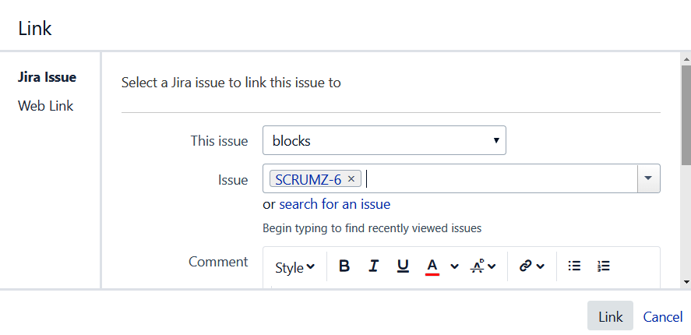Insert a numbered list

point(603,266)
